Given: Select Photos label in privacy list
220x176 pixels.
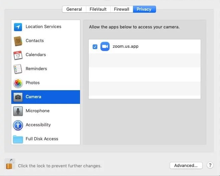Looking at the screenshot, I should (x=33, y=83).
